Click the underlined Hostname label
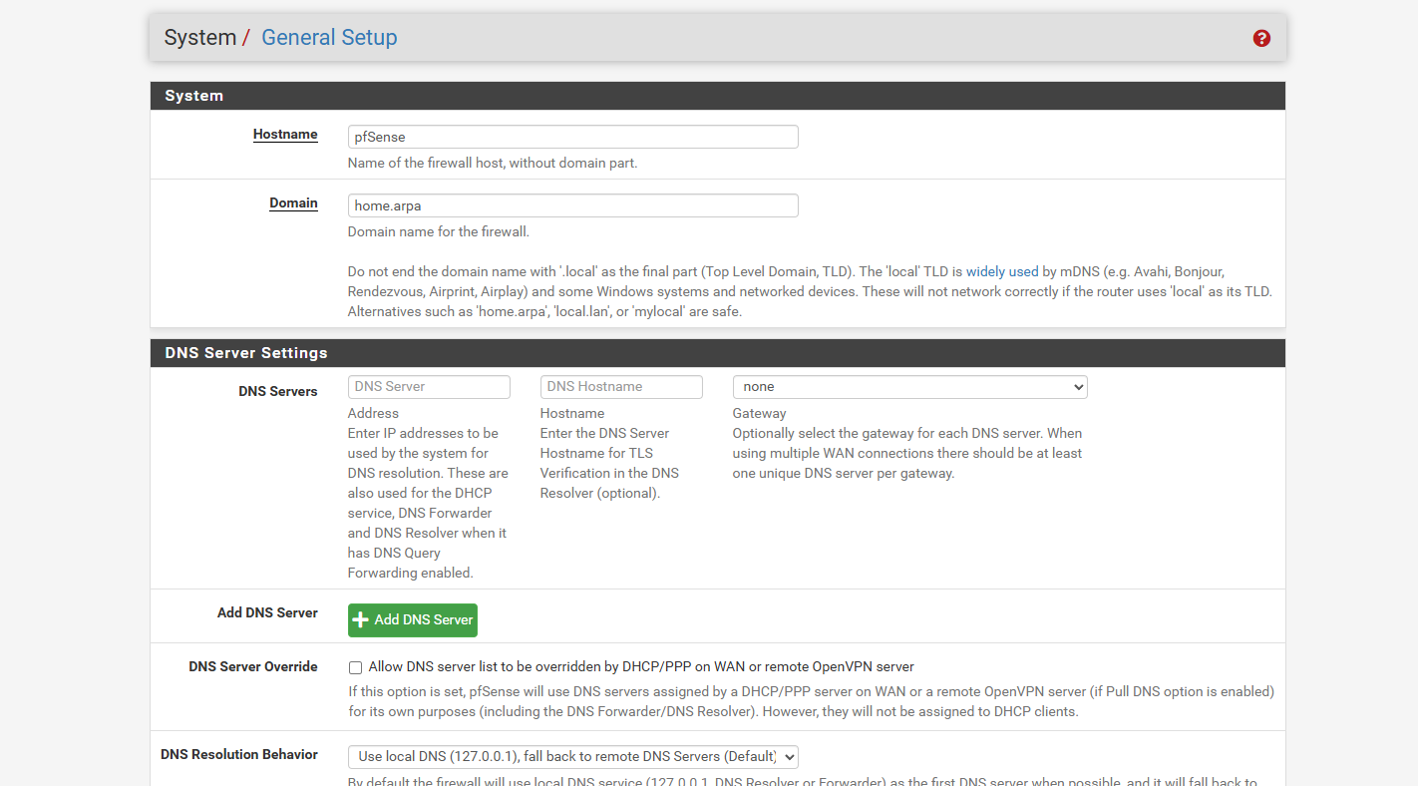The height and width of the screenshot is (786, 1418). coord(285,135)
